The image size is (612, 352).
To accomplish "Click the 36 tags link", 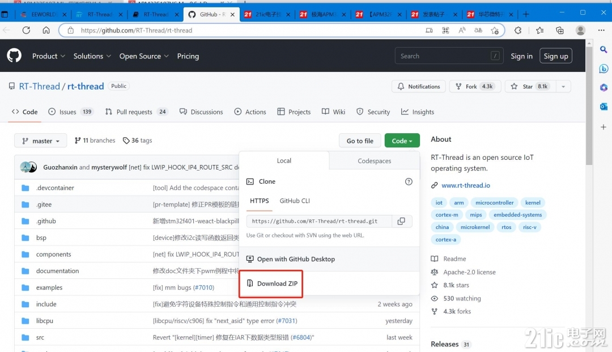I will [x=137, y=141].
